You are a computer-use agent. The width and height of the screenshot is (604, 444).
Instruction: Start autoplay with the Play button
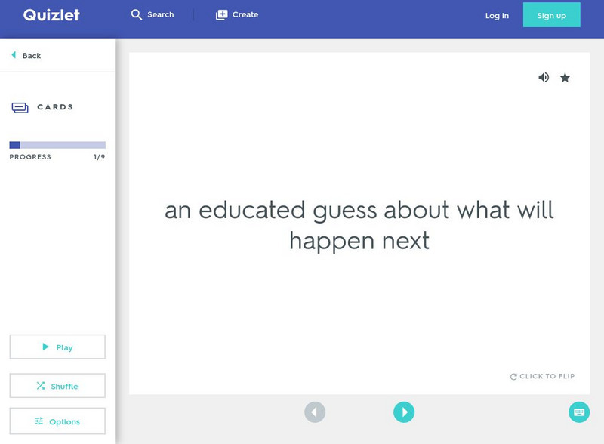(x=57, y=347)
